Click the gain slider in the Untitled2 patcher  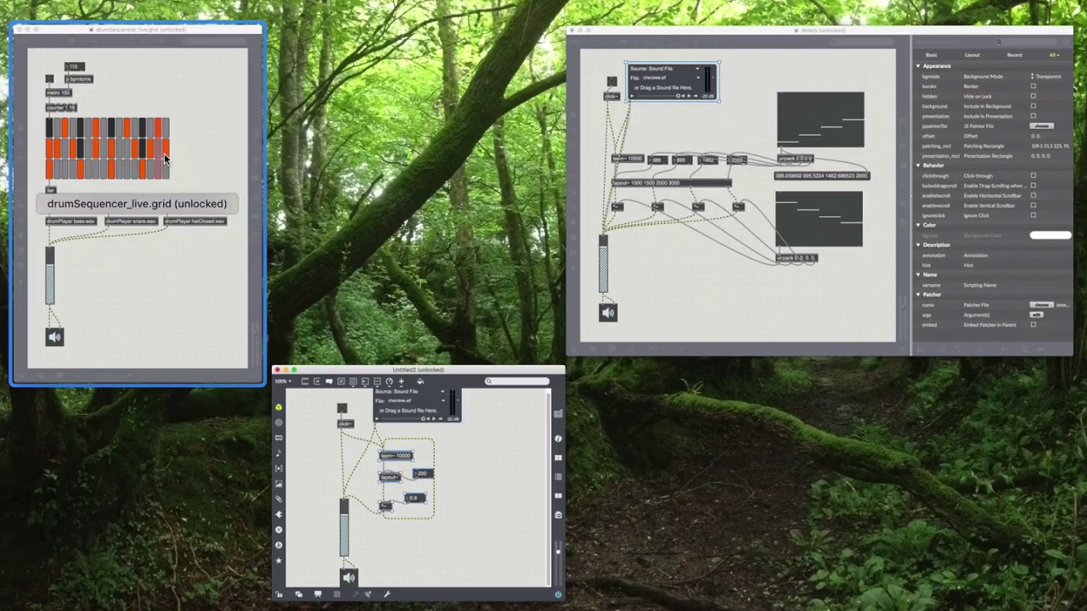[344, 528]
